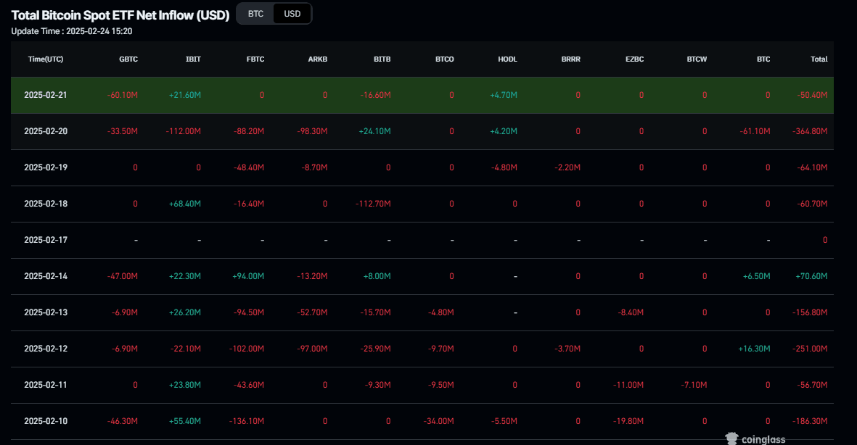Click the 2025-02-20 row date
Viewport: 857px width, 445px height.
(x=46, y=131)
